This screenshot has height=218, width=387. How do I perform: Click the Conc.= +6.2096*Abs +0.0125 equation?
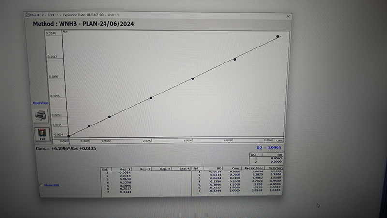pos(66,149)
